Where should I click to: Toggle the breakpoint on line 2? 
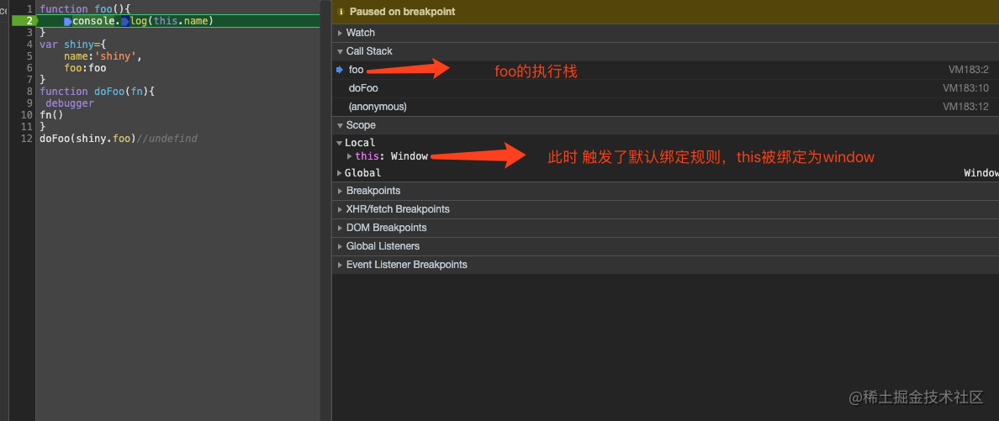[x=25, y=21]
